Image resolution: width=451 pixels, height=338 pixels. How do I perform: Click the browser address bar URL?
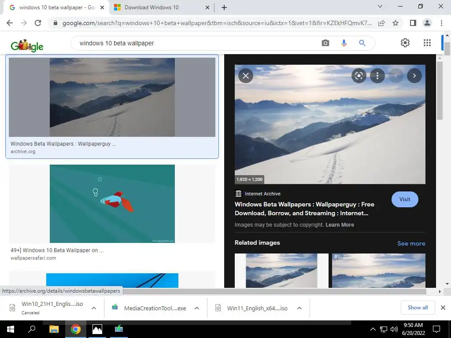pos(217,23)
